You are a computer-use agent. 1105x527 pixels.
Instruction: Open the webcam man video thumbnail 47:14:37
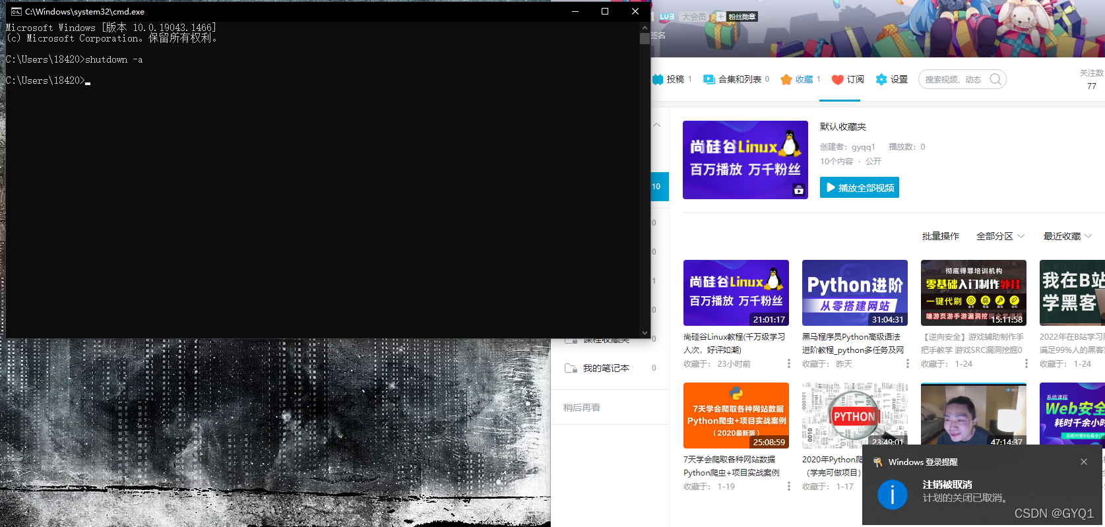974,414
